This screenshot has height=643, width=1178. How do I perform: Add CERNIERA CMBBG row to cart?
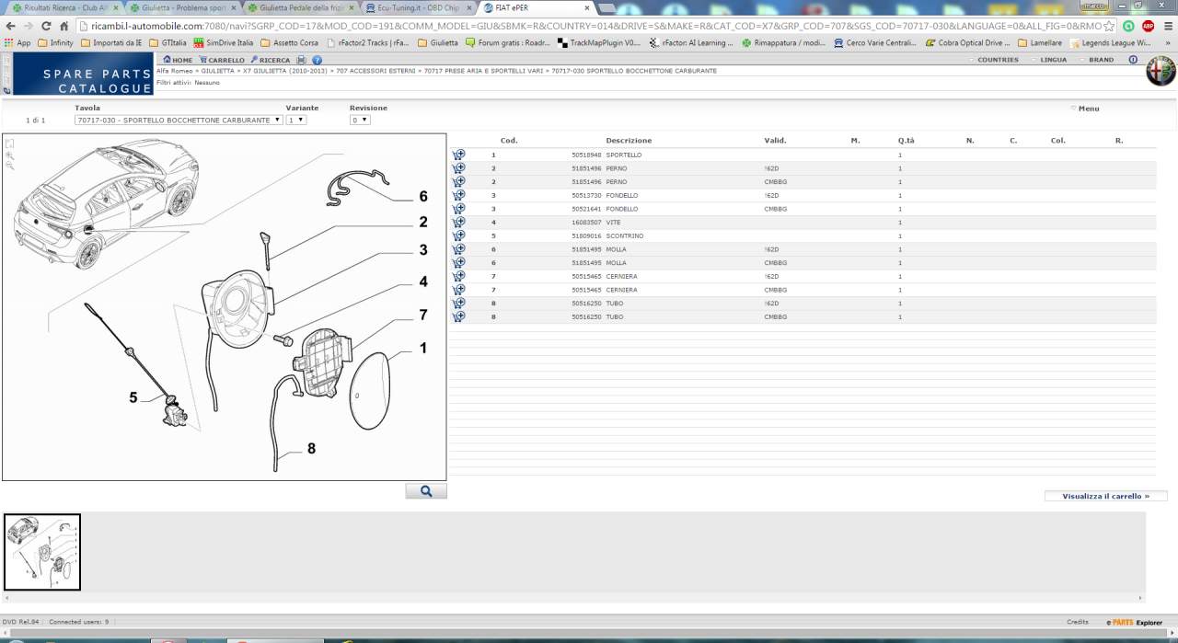pos(458,290)
